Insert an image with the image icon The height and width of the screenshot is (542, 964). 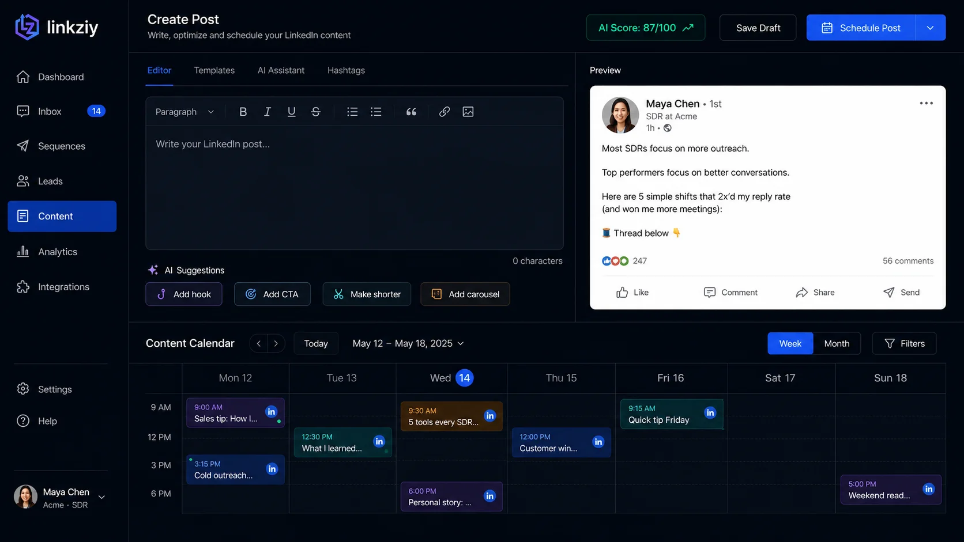(468, 112)
